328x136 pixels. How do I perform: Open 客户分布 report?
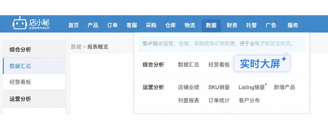249,101
